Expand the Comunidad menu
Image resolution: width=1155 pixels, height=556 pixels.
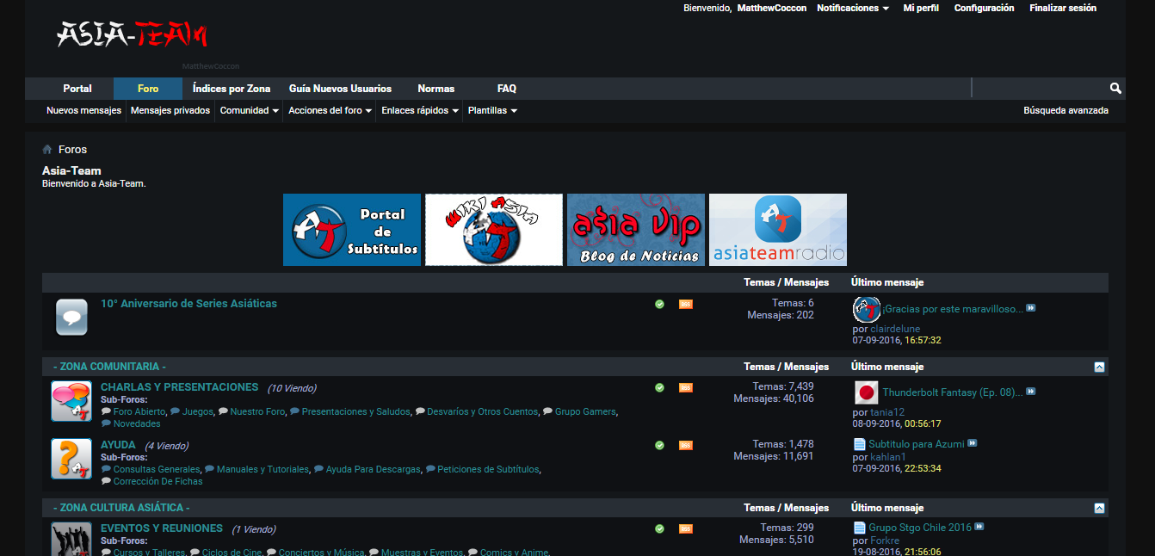(250, 110)
